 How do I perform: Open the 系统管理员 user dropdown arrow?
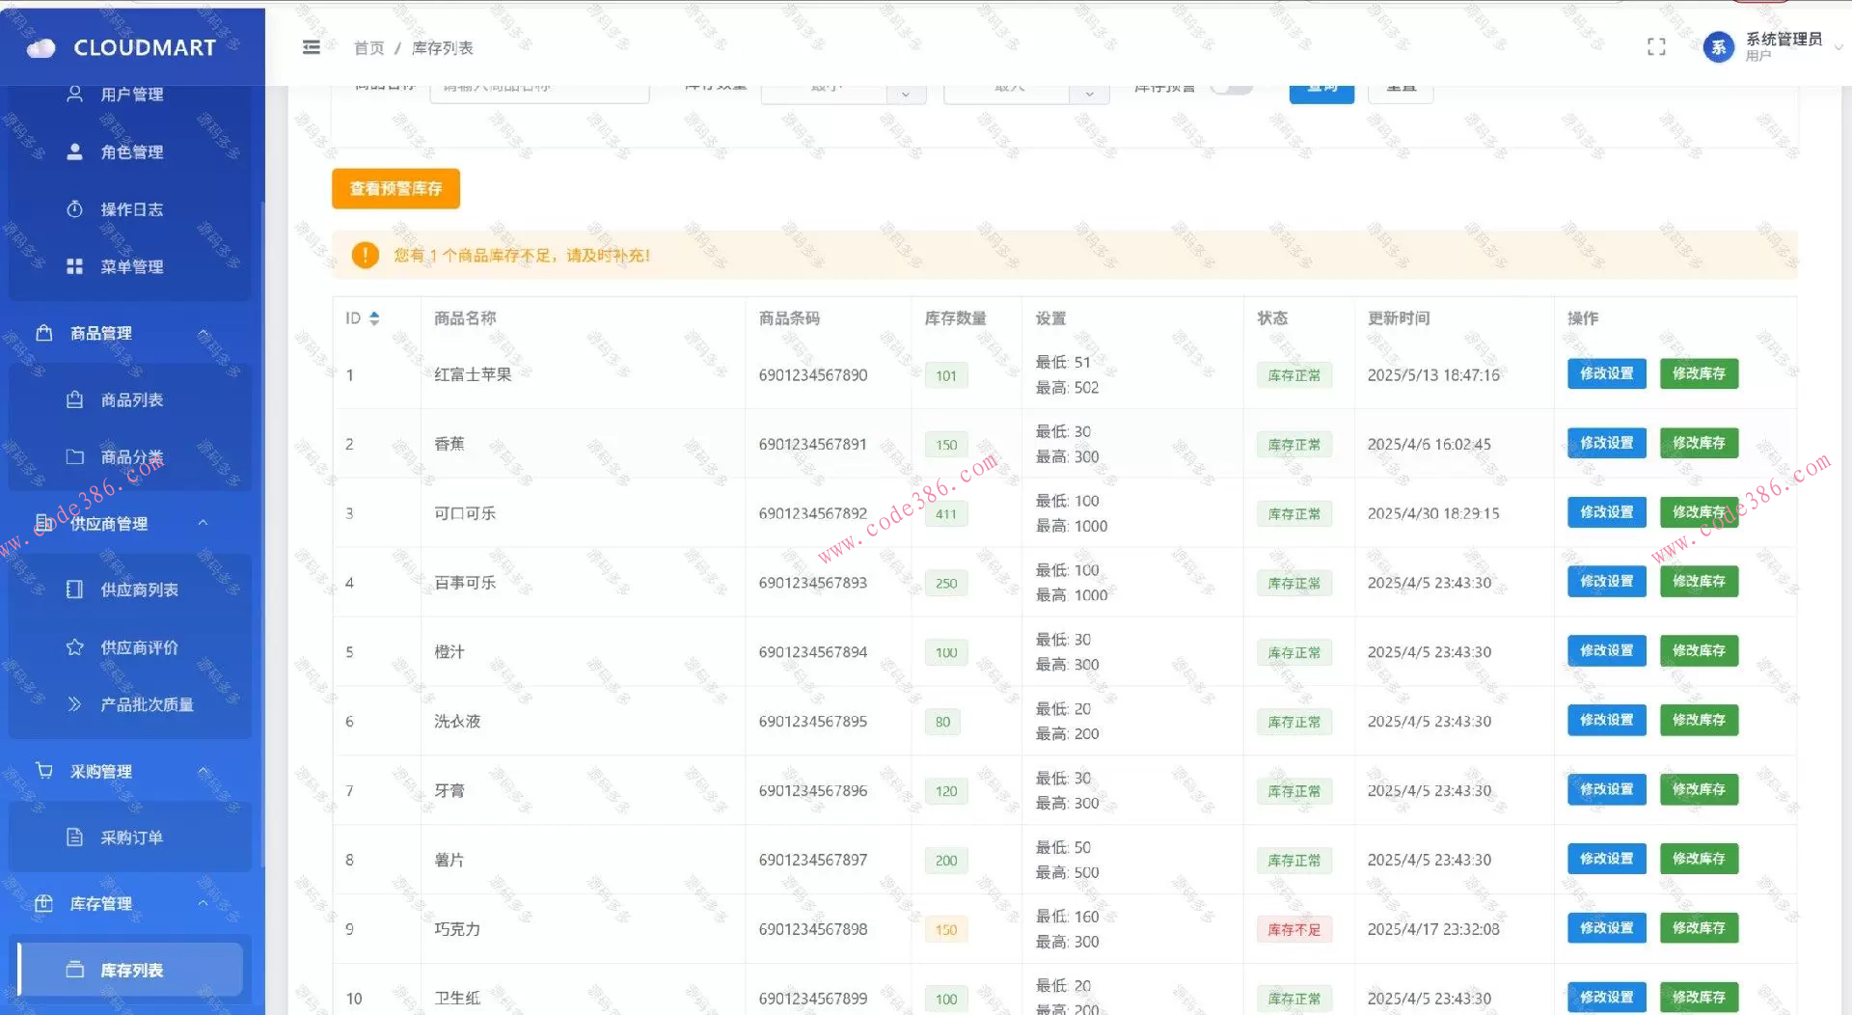pos(1838,47)
